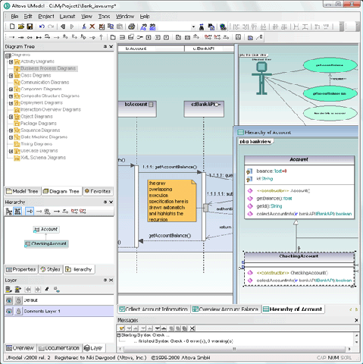Clear messages with X icon in Messages toolbar
The image size is (363, 364).
pyautogui.click(x=192, y=328)
